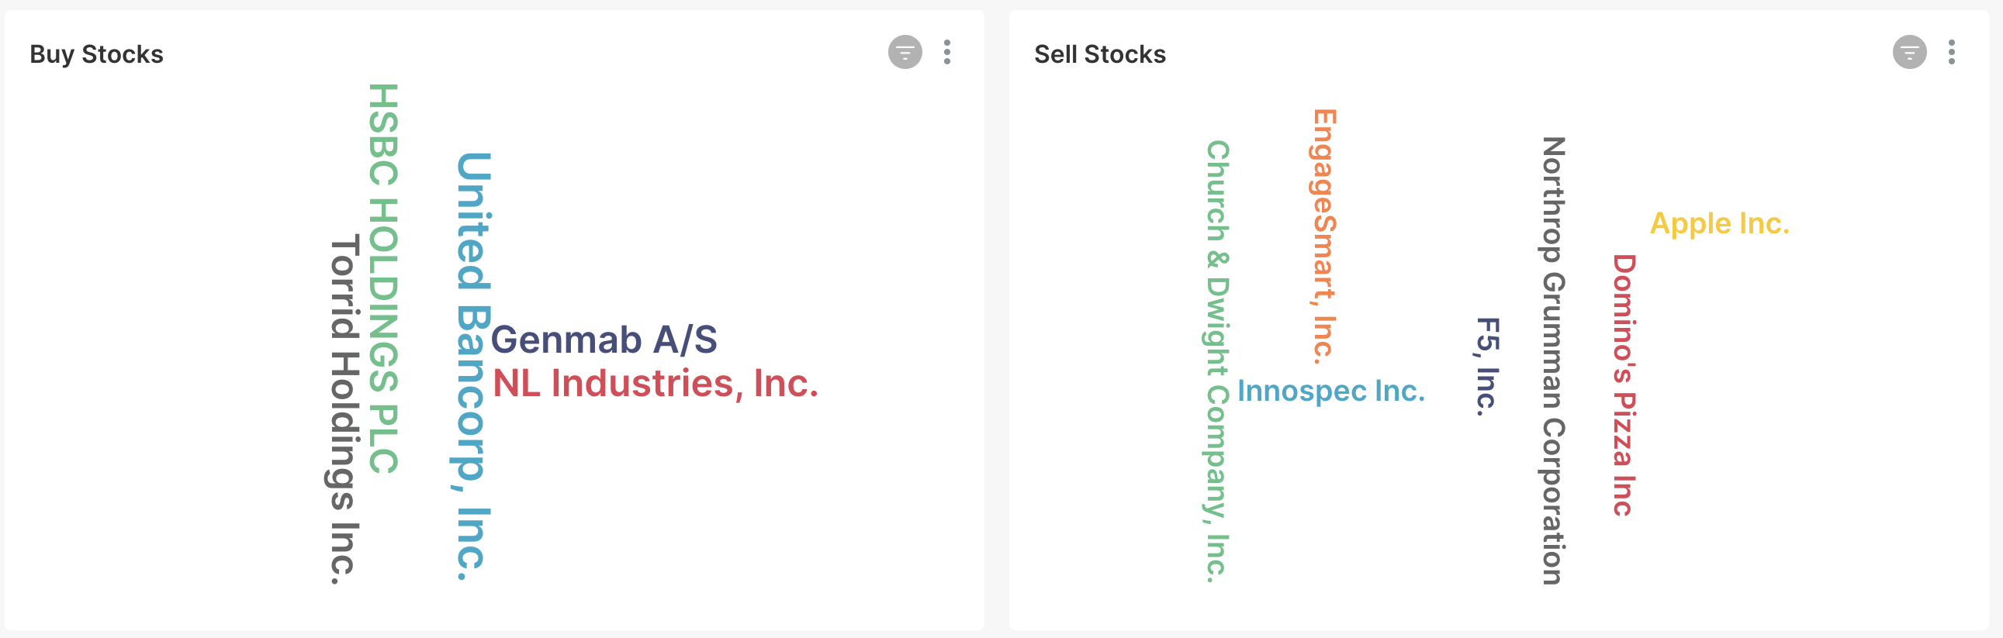This screenshot has width=2003, height=638.
Task: Select the largest word in the Buy Stocks cloud
Action: [x=467, y=365]
